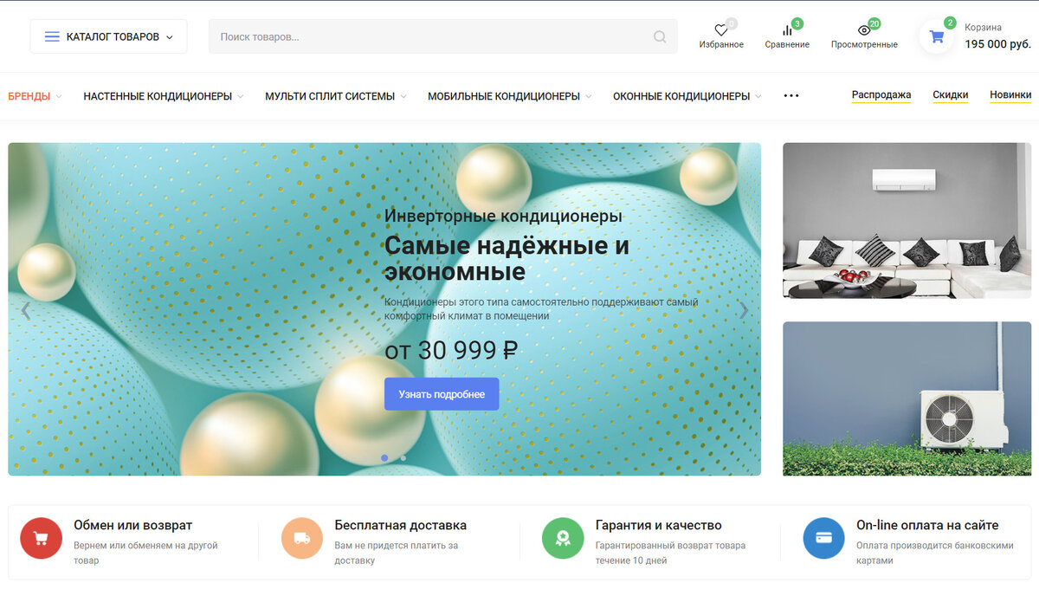Click the Бесплатная доставка truck icon

[301, 538]
